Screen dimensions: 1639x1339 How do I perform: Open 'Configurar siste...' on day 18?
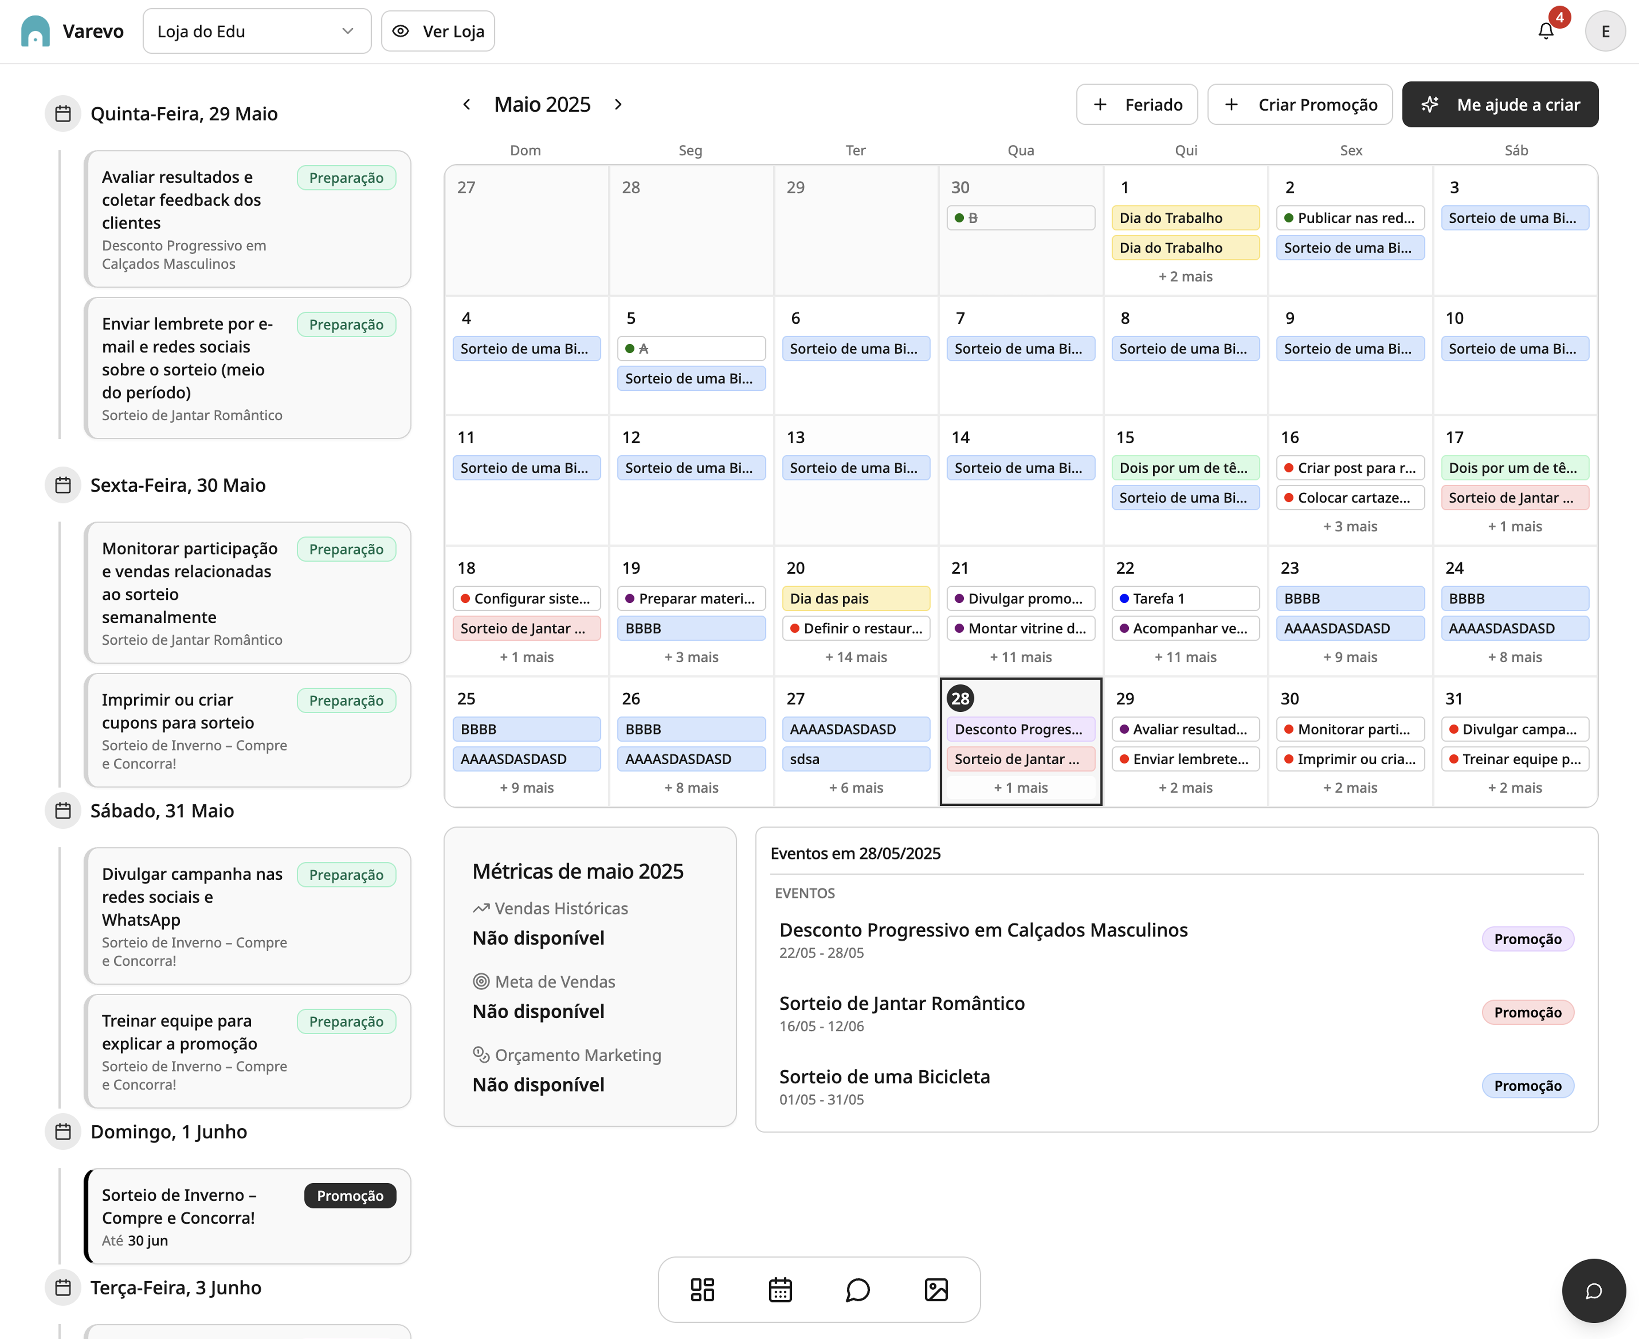click(x=527, y=598)
